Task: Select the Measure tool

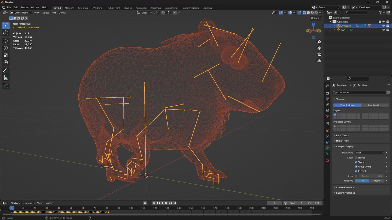Action: coord(6,78)
